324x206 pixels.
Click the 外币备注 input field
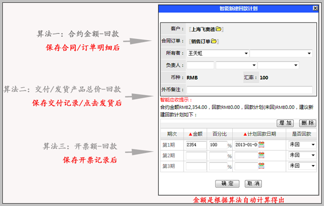click(x=249, y=90)
